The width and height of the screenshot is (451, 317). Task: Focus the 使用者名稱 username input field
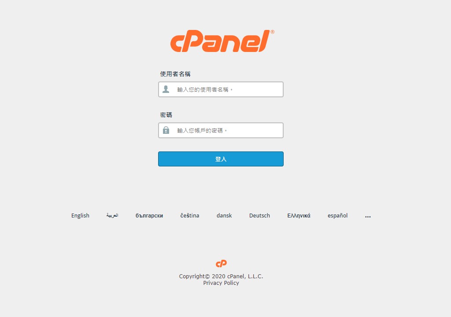(x=221, y=89)
